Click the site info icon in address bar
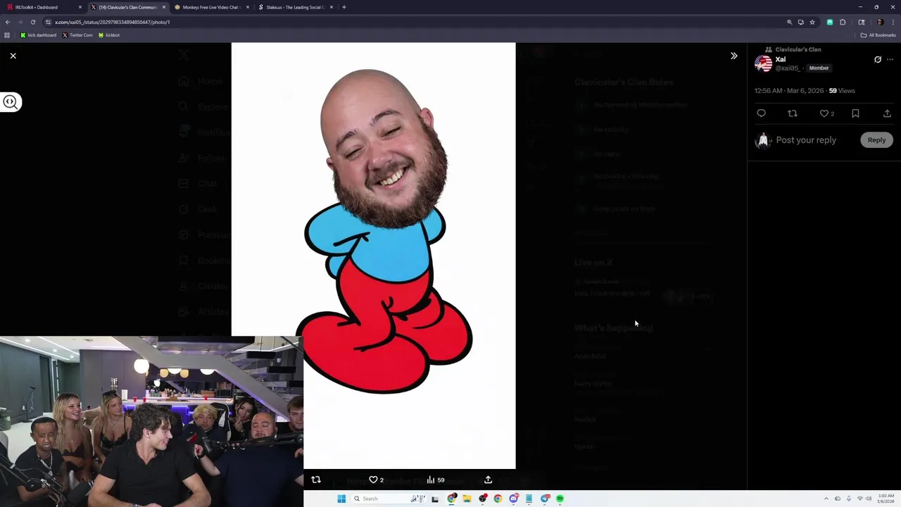Viewport: 901px width, 507px height. [48, 22]
